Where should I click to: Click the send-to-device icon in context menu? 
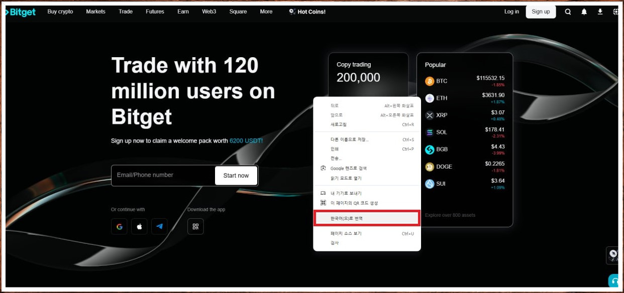coord(323,193)
